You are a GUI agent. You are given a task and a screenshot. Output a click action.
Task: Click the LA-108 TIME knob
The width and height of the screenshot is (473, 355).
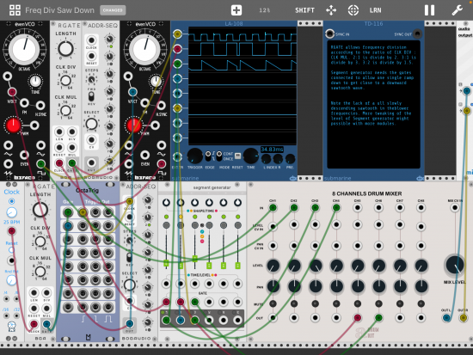click(250, 156)
